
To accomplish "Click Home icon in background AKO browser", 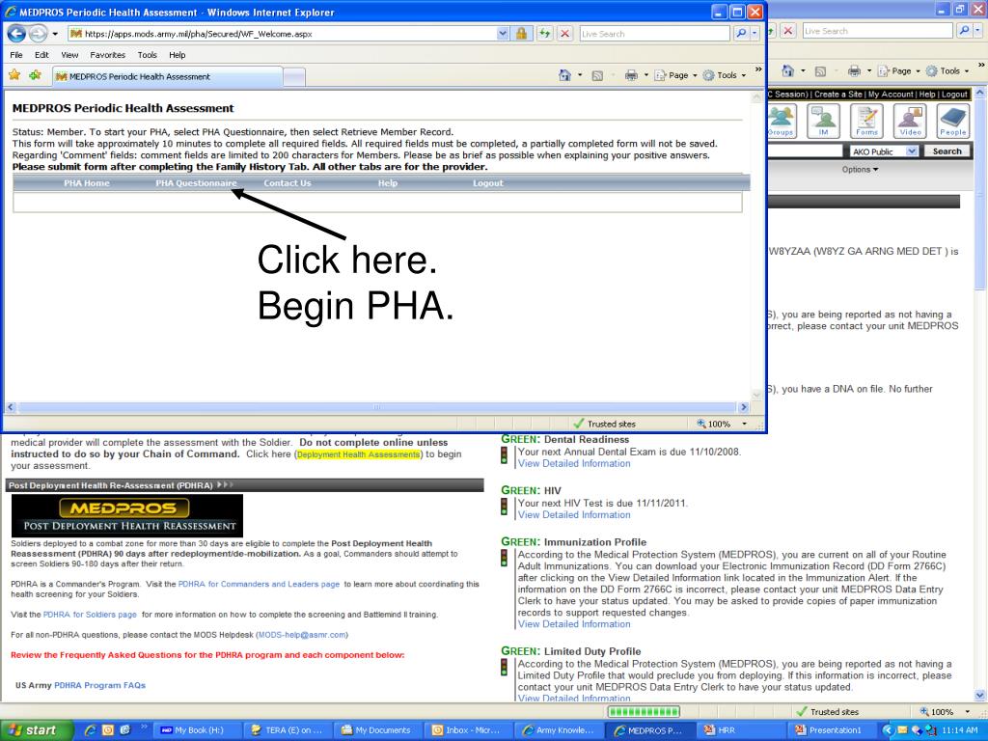I will tap(787, 71).
